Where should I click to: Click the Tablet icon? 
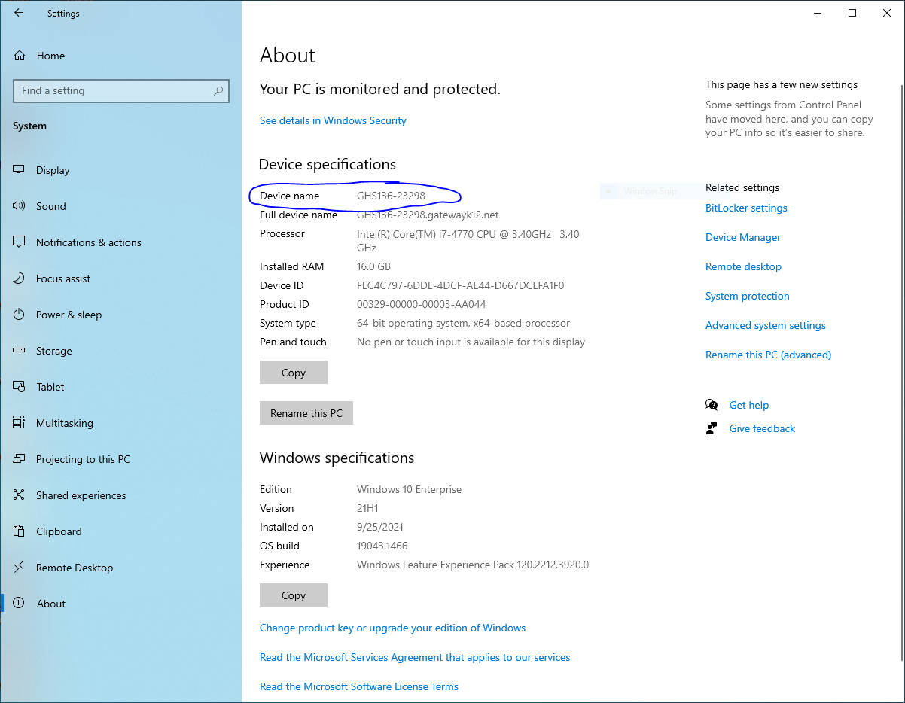point(20,387)
